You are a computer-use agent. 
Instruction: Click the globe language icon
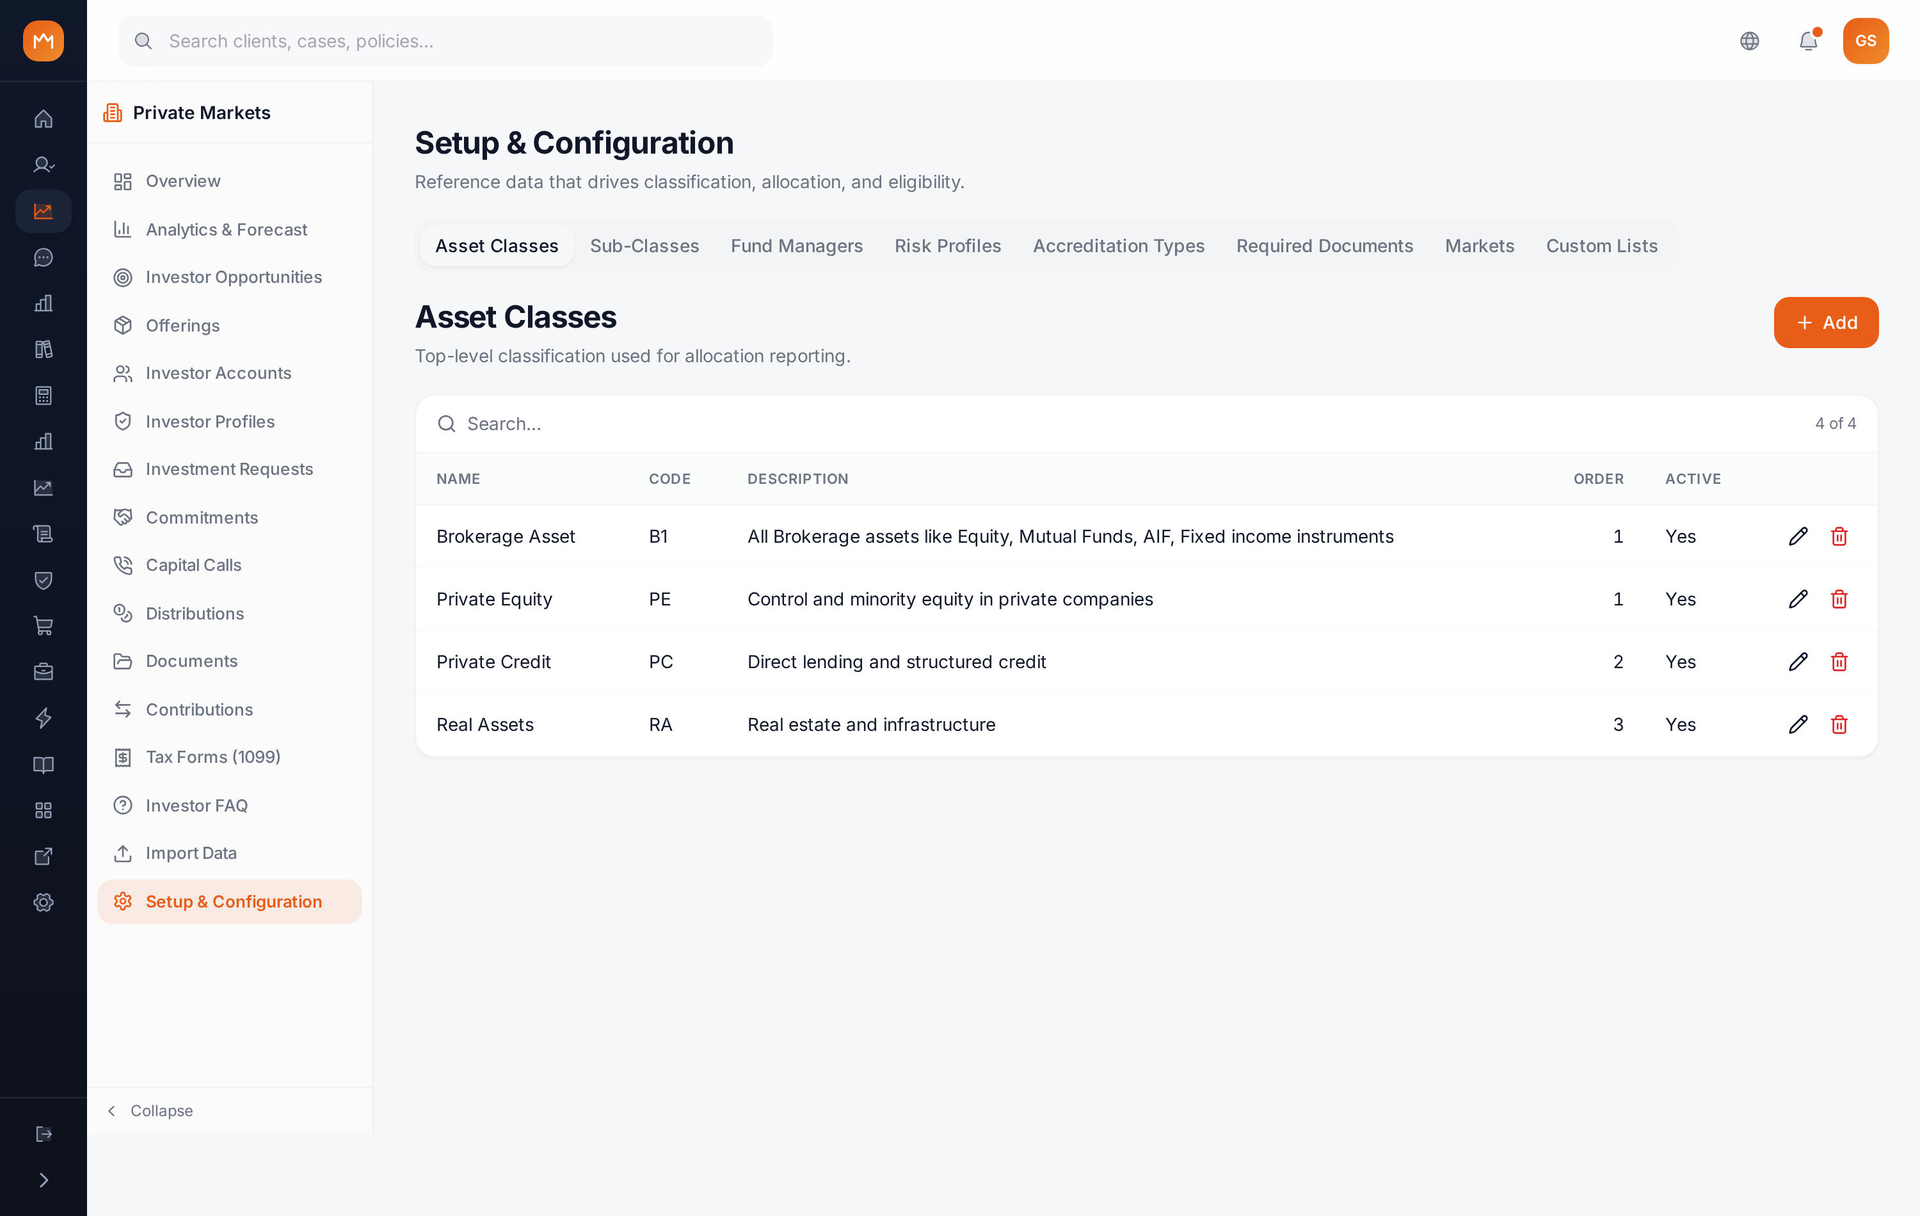click(1749, 41)
